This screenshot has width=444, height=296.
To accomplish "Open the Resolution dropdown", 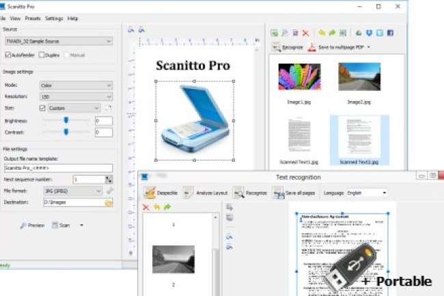I will (x=77, y=96).
